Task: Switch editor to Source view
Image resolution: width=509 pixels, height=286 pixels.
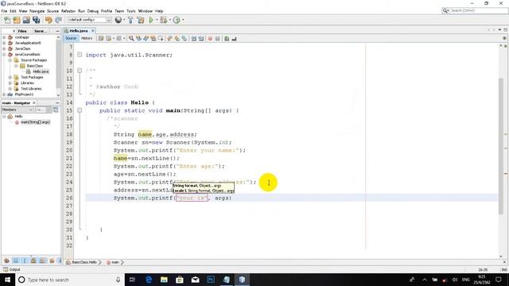Action: point(71,39)
